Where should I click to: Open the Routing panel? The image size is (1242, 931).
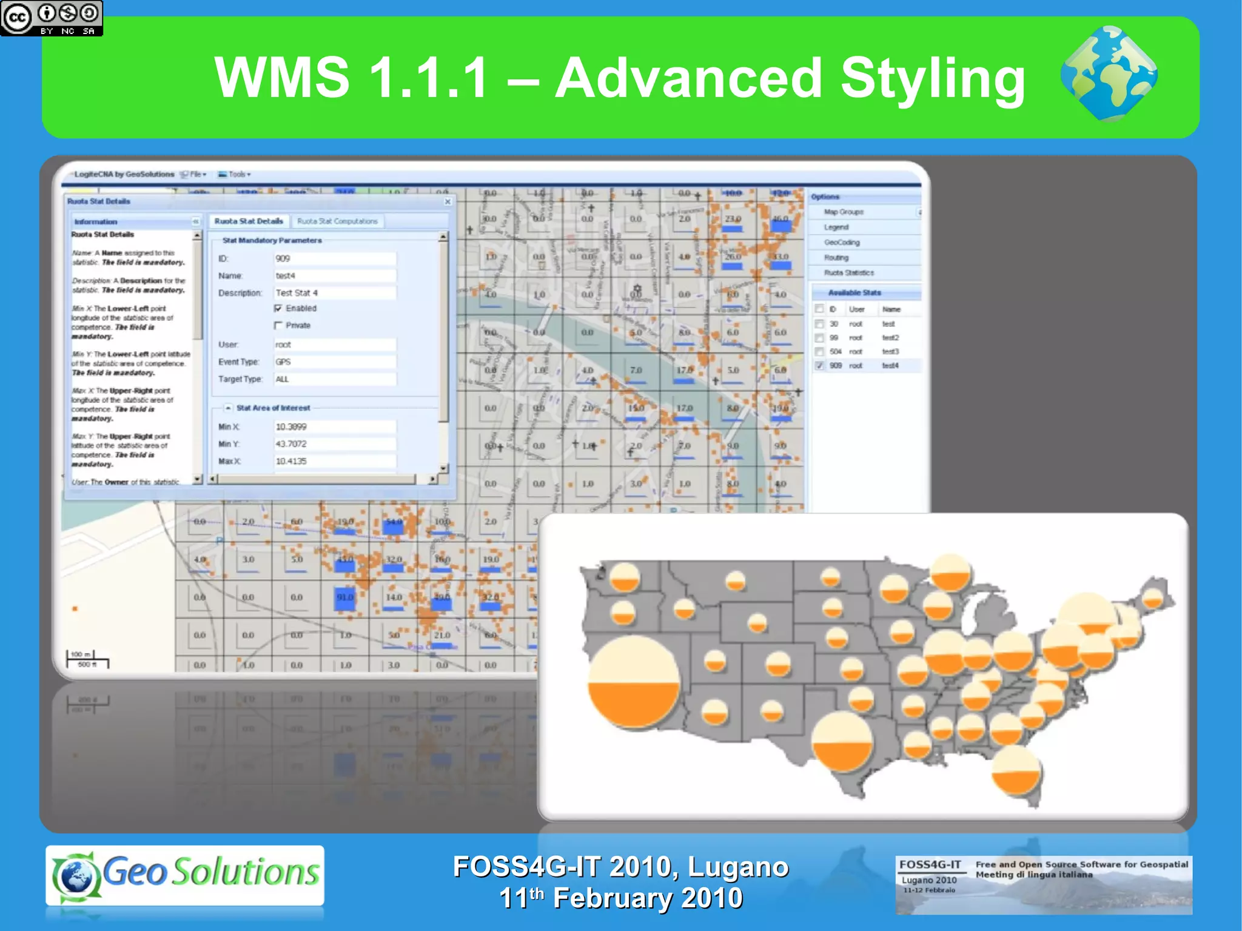(836, 257)
